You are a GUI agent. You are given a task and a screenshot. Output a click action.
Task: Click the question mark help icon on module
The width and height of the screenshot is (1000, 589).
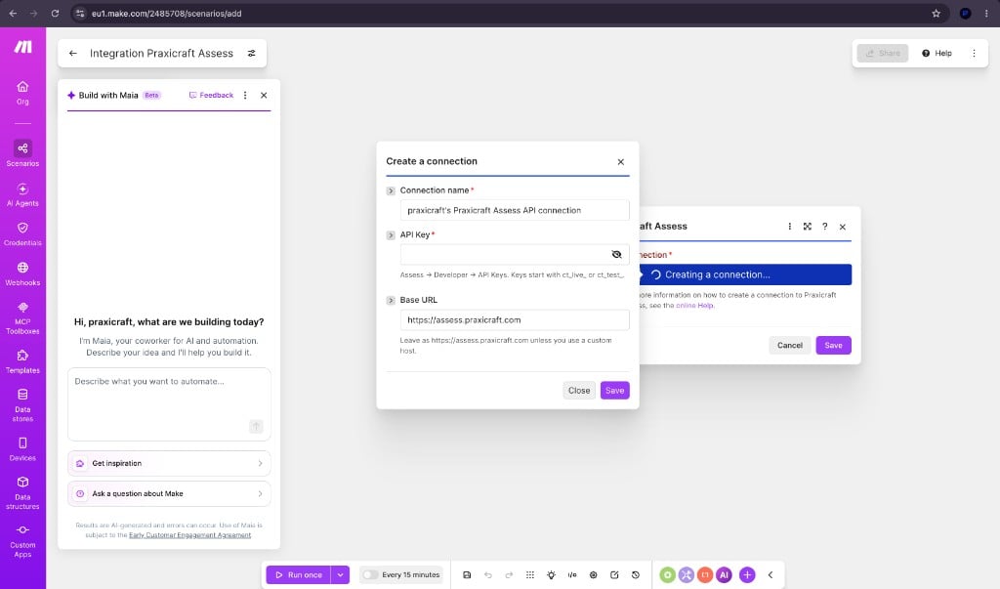[x=824, y=227]
